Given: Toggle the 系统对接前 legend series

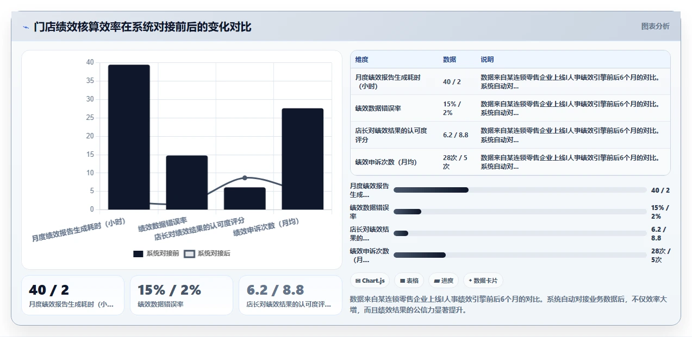Looking at the screenshot, I should (156, 253).
